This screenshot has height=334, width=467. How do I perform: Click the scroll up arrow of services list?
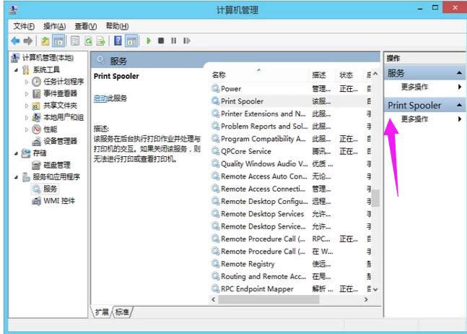pyautogui.click(x=375, y=74)
